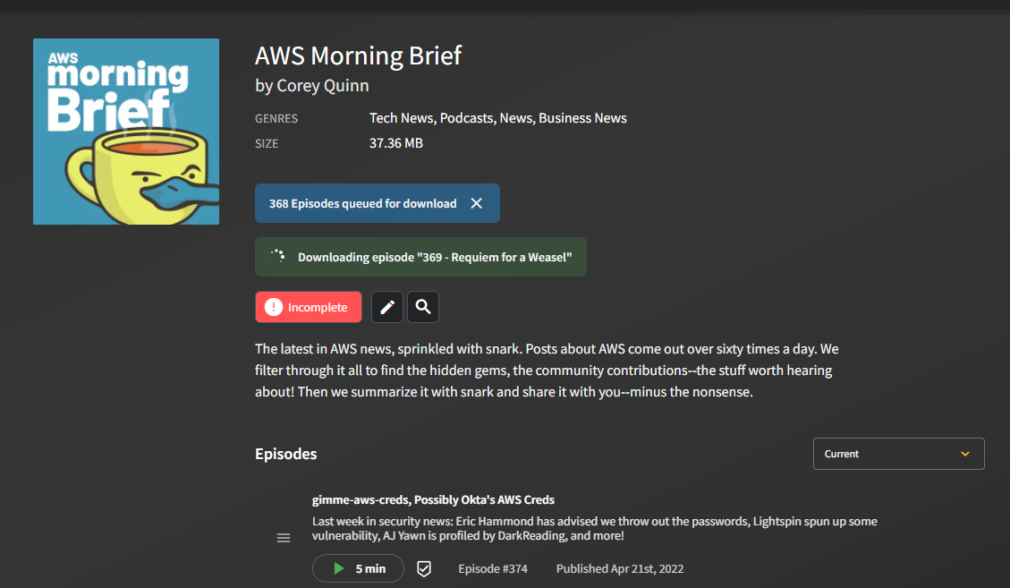
Task: Click the episode reorder handle icon
Action: coord(284,538)
